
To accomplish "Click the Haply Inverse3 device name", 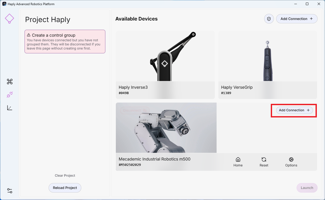I will 133,87.
